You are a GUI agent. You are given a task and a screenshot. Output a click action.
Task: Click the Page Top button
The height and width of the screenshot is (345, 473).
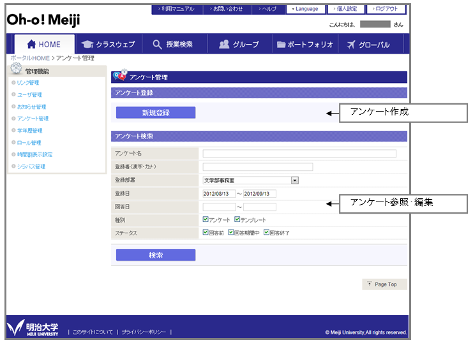[x=385, y=284]
